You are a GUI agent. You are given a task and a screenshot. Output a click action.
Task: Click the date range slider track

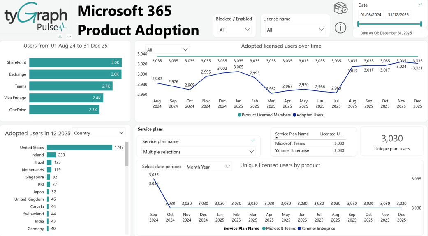(390, 24)
